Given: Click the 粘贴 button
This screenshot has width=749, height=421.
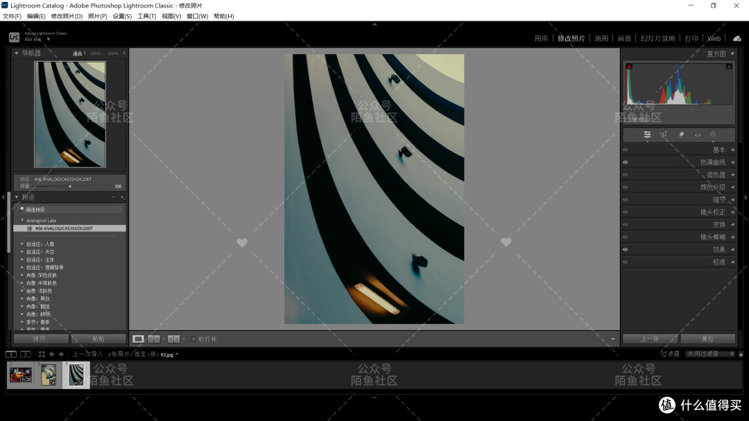Looking at the screenshot, I should [x=98, y=339].
